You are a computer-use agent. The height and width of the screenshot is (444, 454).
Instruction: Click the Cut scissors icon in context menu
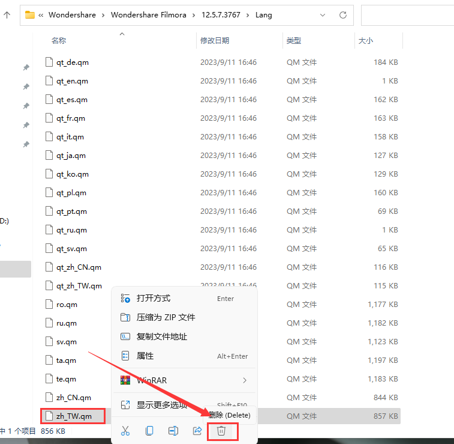125,431
